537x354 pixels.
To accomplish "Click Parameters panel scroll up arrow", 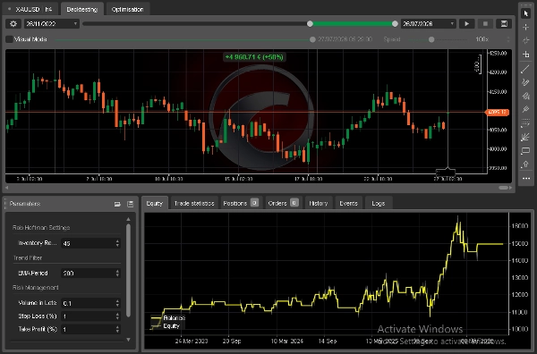I will pos(128,219).
